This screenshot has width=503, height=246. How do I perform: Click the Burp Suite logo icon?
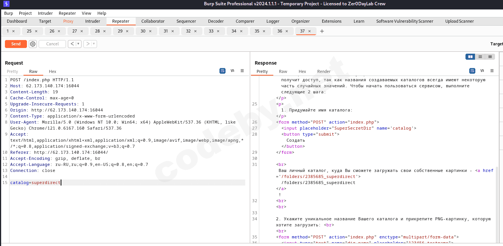pyautogui.click(x=6, y=4)
